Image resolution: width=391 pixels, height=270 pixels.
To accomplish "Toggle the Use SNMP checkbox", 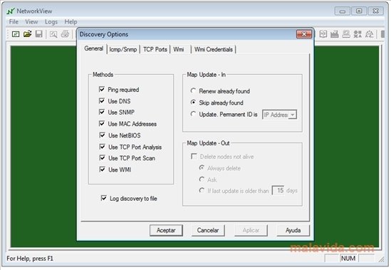I will pyautogui.click(x=102, y=112).
